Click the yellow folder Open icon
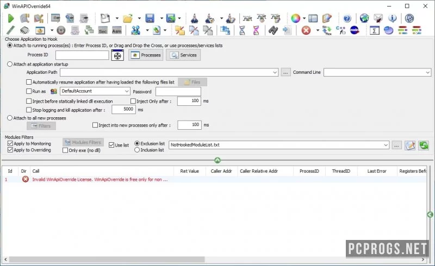The image size is (435, 266). click(128, 18)
